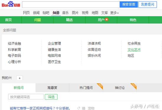This screenshot has width=162, height=110.
Task: Click the HOT ribbon on 热门提问 tab
Action: point(100,86)
